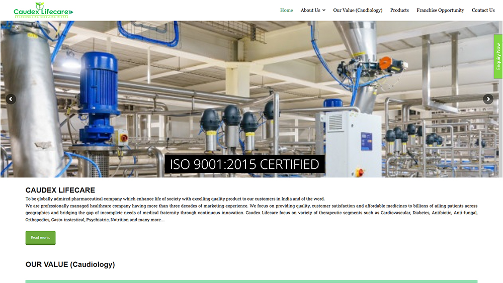Click the ISO 9001:2015 Certified banner caption
The height and width of the screenshot is (283, 503).
coord(244,164)
